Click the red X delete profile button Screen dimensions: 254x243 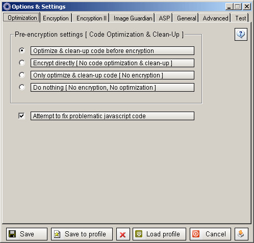(123, 234)
